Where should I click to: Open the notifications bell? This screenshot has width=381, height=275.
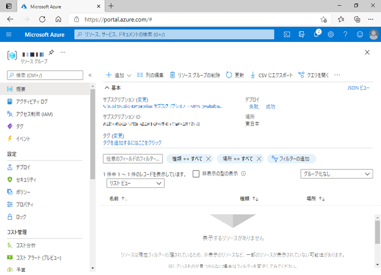click(x=316, y=34)
